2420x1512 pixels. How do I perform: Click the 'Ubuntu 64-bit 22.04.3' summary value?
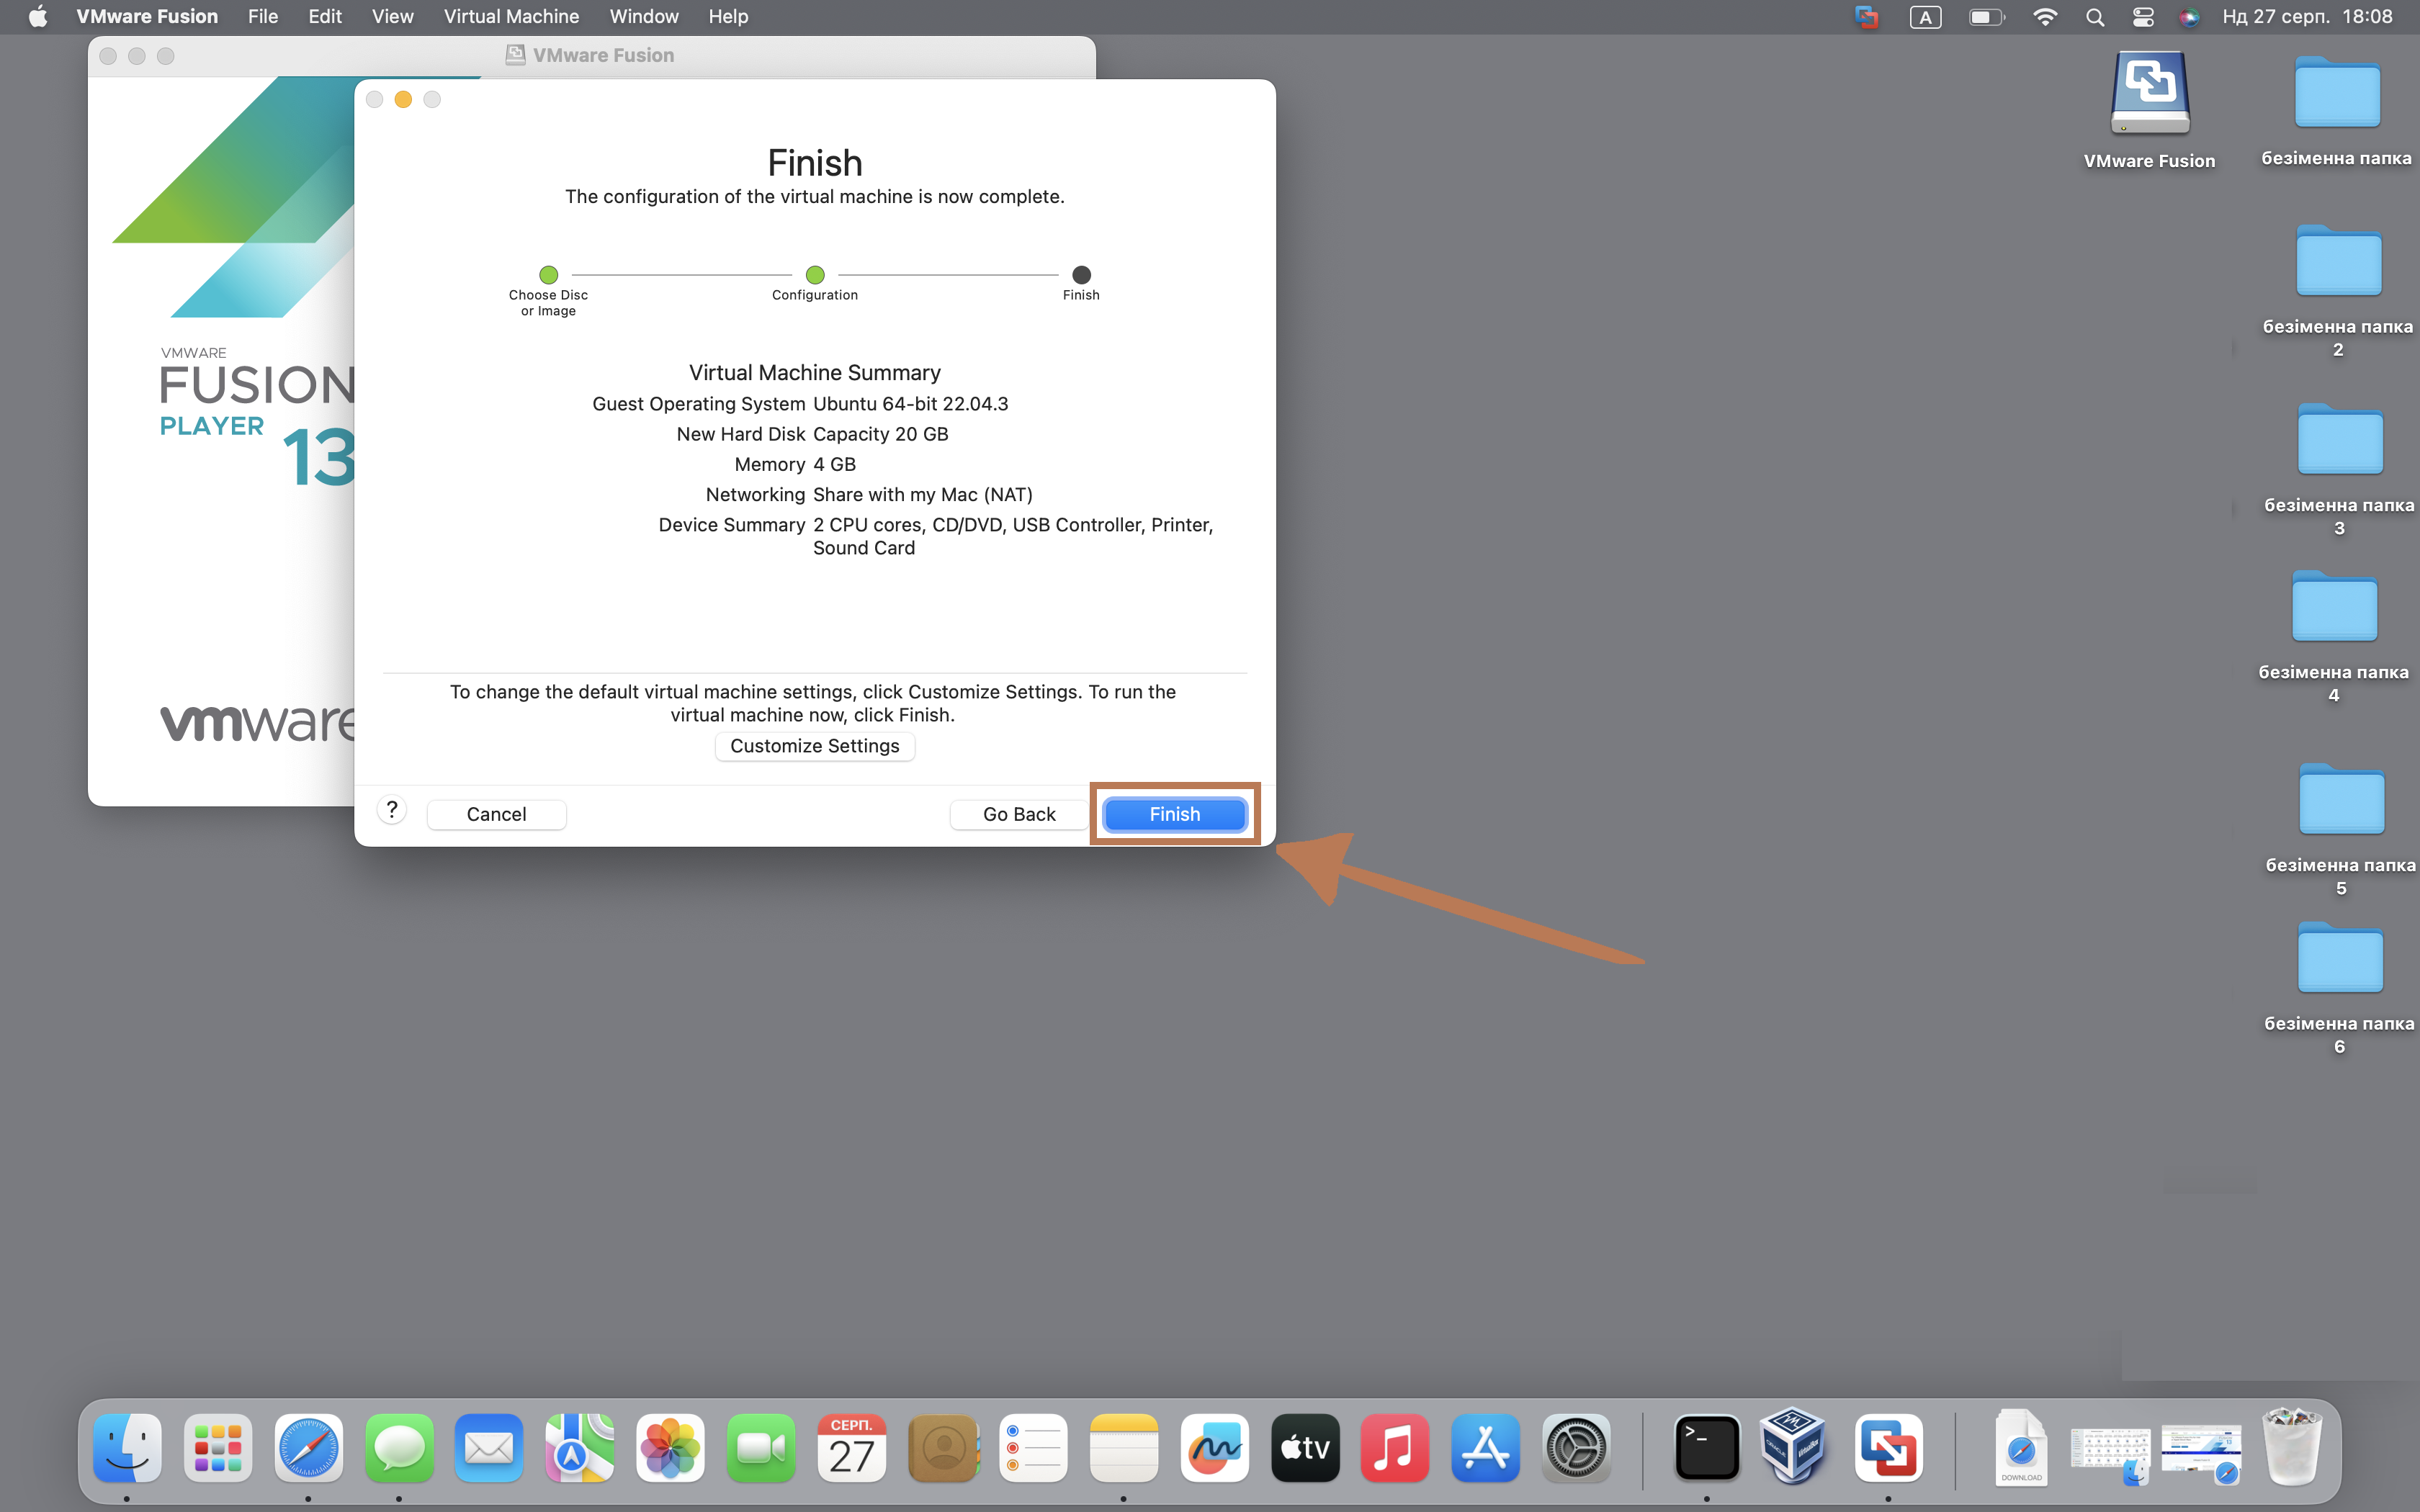tap(911, 404)
